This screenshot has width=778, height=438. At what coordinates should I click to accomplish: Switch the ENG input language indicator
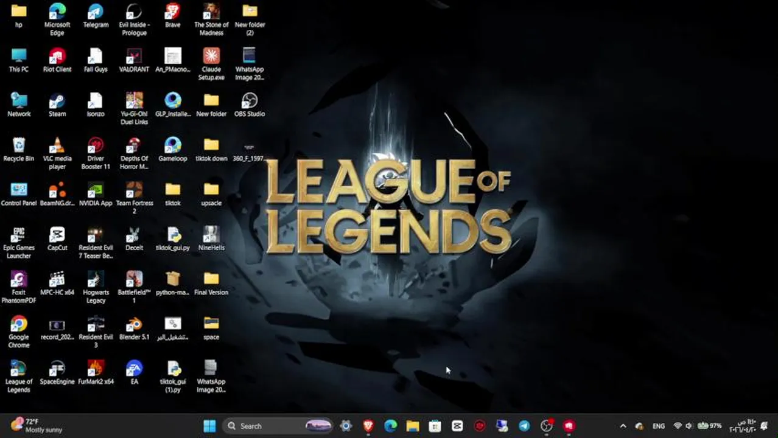(x=659, y=426)
